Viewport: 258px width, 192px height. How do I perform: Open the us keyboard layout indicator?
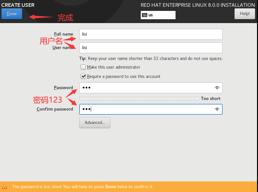click(x=158, y=15)
